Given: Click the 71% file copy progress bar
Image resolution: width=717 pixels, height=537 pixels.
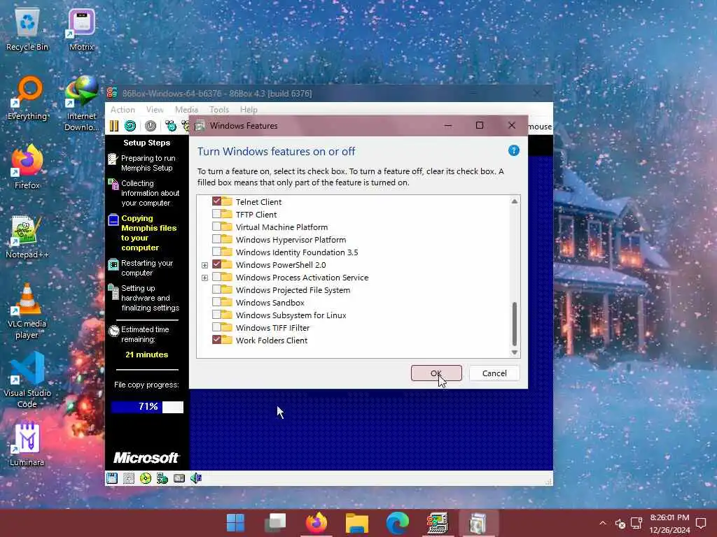Looking at the screenshot, I should [x=147, y=407].
